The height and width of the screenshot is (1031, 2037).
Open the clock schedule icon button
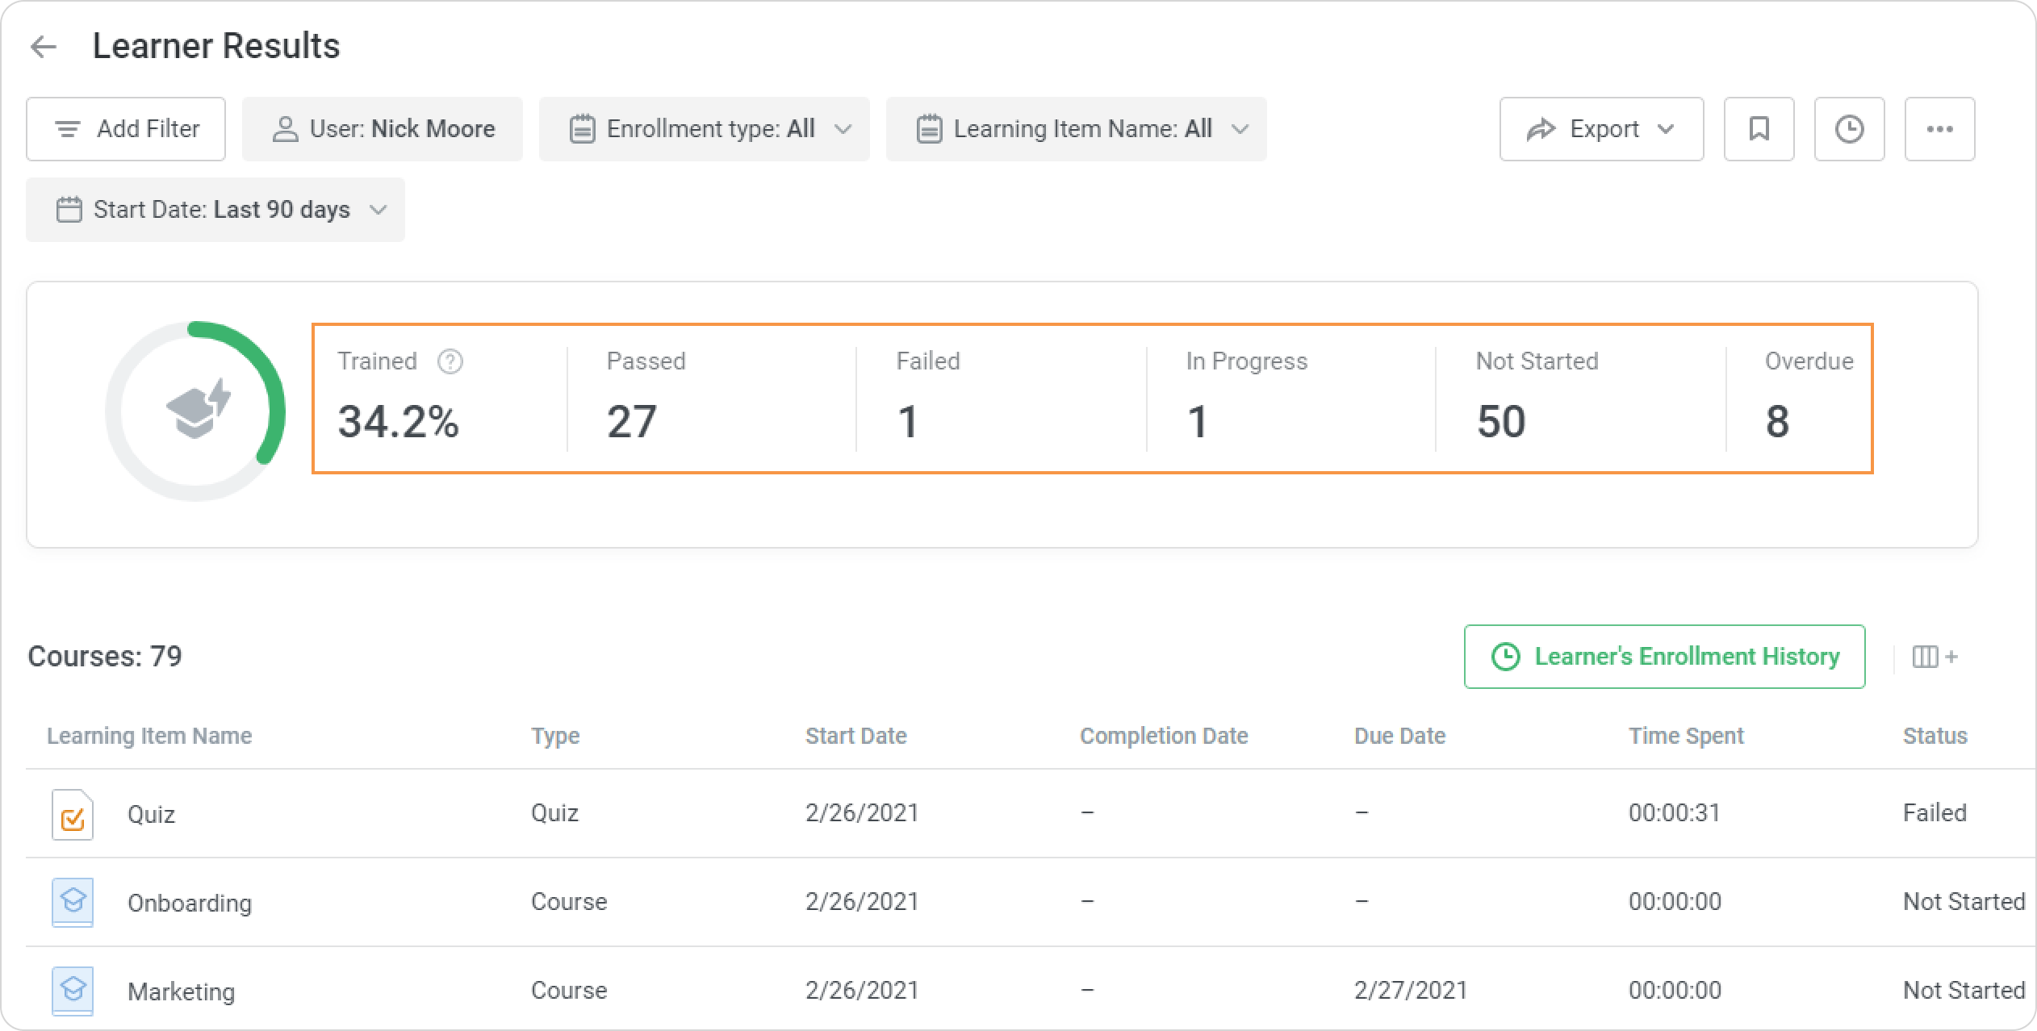tap(1849, 129)
